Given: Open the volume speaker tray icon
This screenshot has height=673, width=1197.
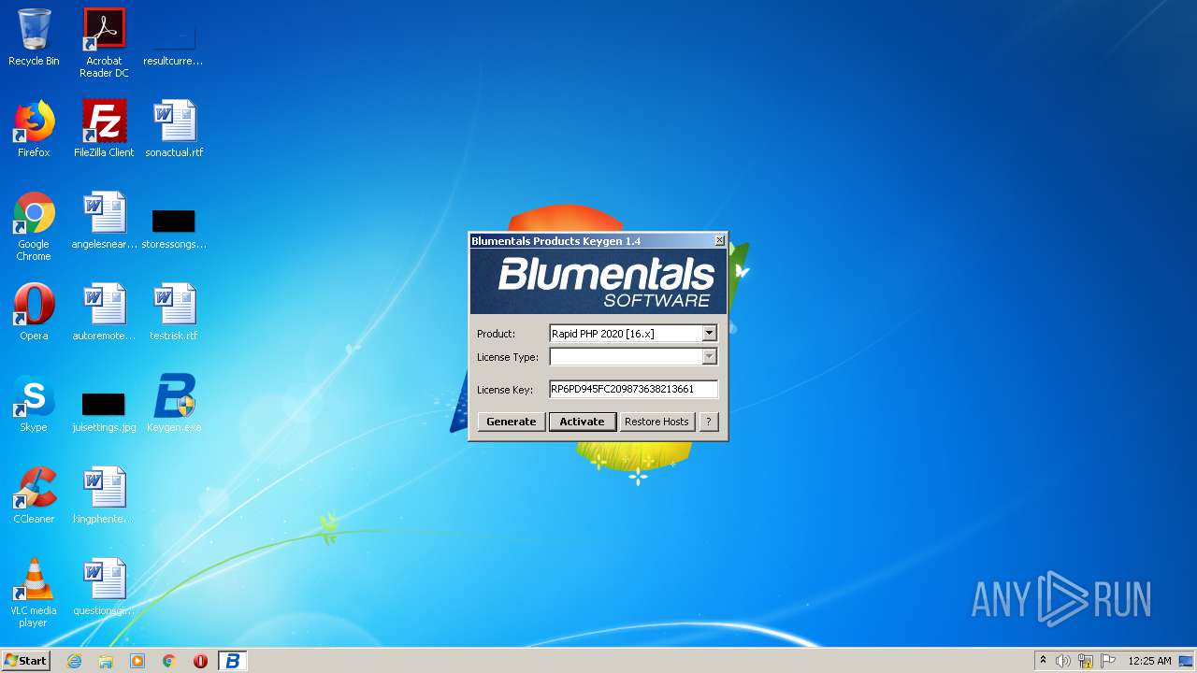Looking at the screenshot, I should tap(1063, 661).
